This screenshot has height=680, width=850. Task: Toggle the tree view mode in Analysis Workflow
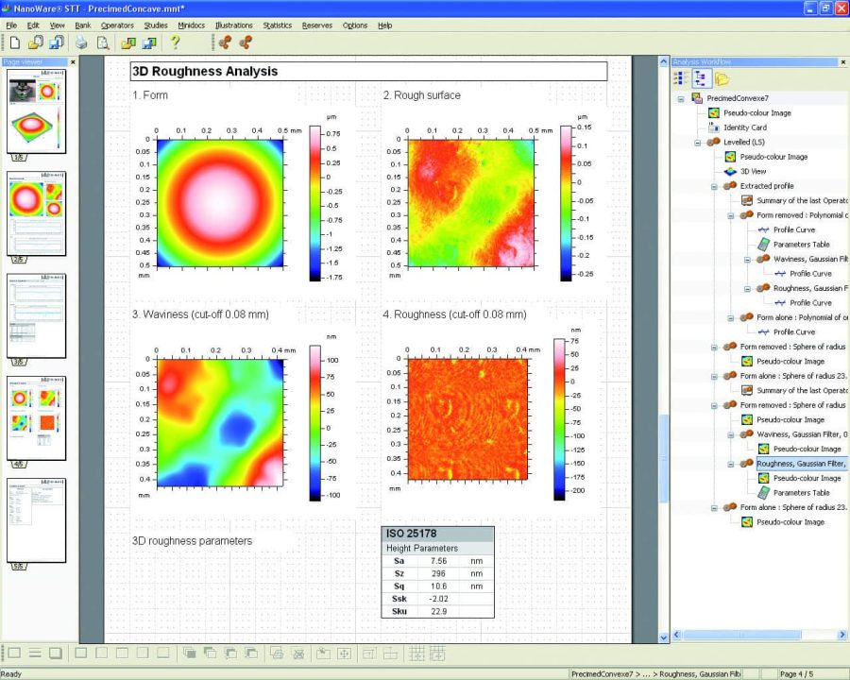coord(701,78)
